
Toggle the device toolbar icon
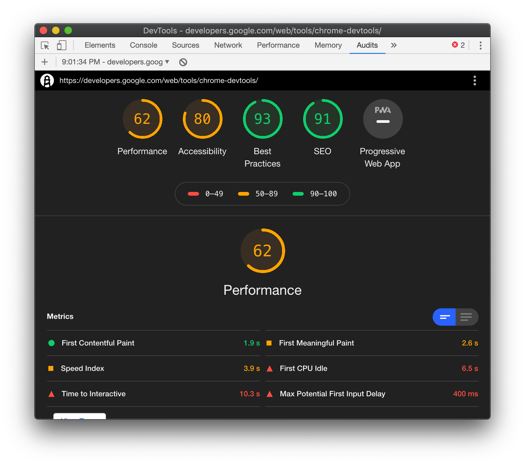pos(61,46)
